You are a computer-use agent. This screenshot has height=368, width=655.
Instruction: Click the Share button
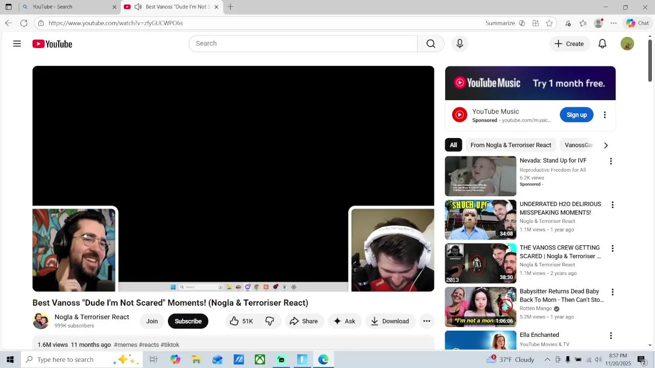(303, 321)
